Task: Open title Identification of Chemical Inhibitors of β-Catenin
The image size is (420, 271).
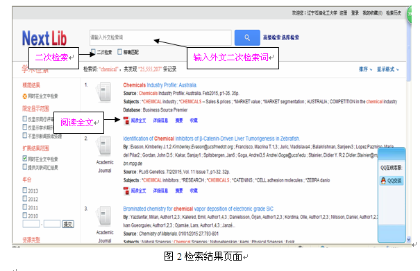Action: [x=211, y=139]
